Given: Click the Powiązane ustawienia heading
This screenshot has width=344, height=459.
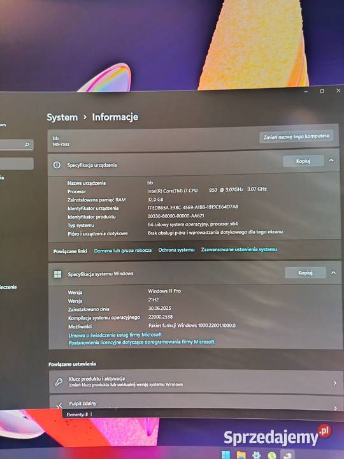Looking at the screenshot, I should point(72,364).
